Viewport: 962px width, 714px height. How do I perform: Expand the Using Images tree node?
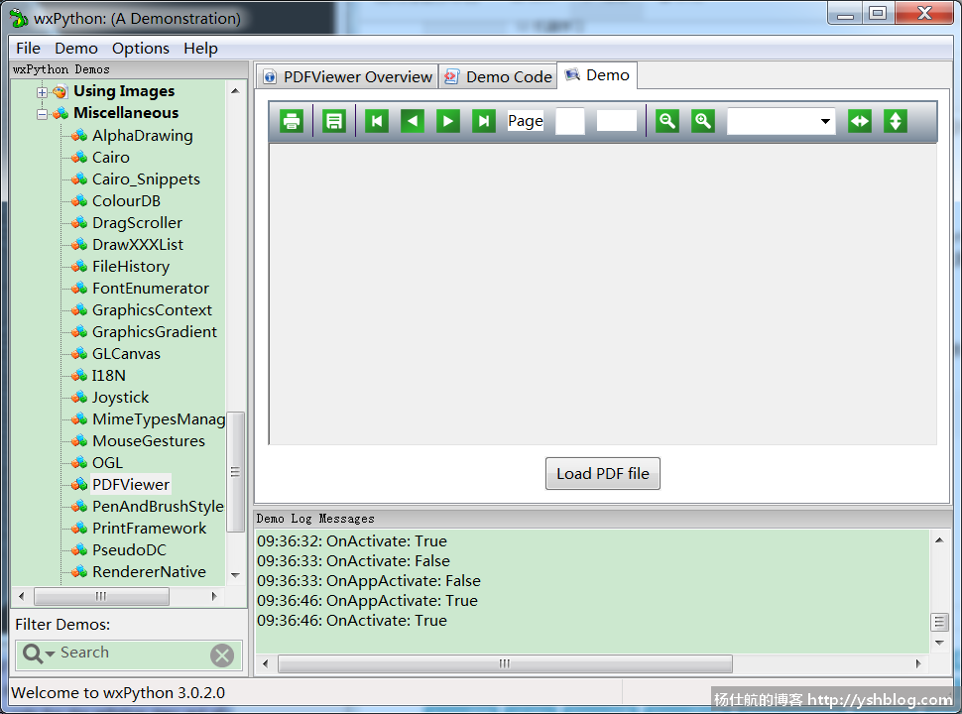coord(42,92)
